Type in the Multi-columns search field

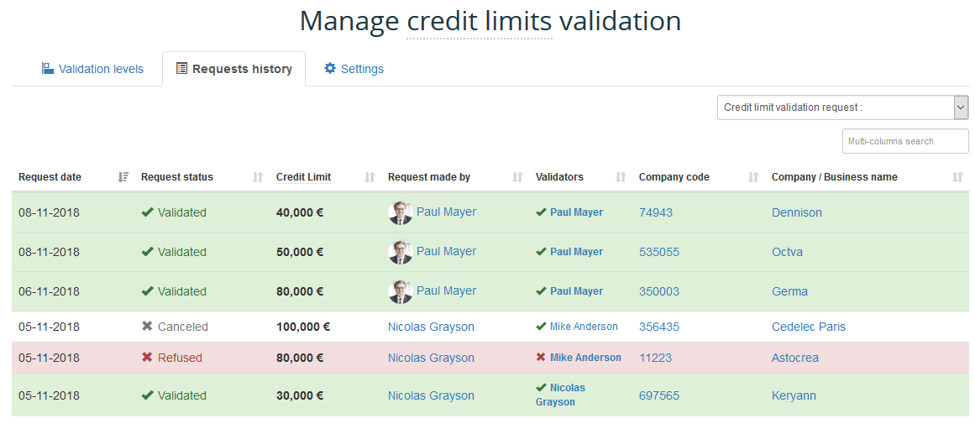904,141
